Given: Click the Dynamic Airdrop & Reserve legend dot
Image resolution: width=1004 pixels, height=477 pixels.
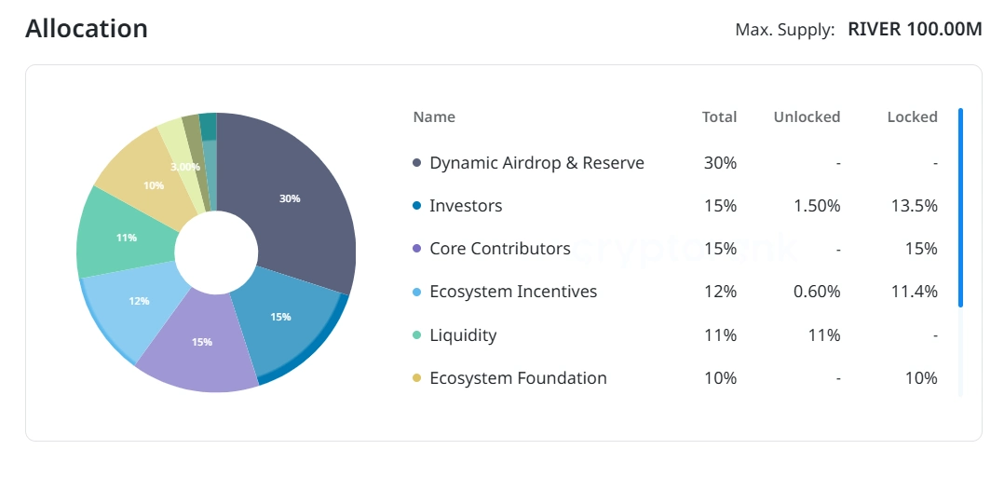Looking at the screenshot, I should [x=417, y=163].
